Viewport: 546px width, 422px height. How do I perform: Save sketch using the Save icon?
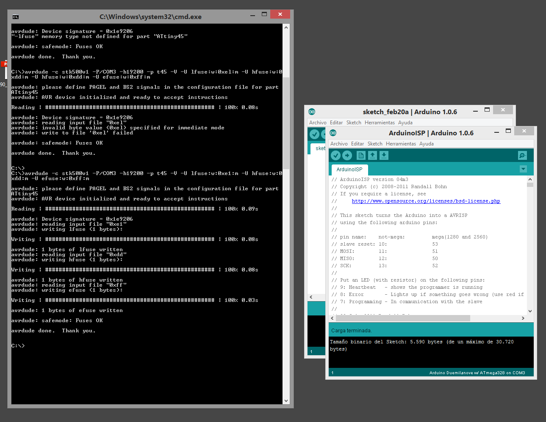click(x=384, y=156)
